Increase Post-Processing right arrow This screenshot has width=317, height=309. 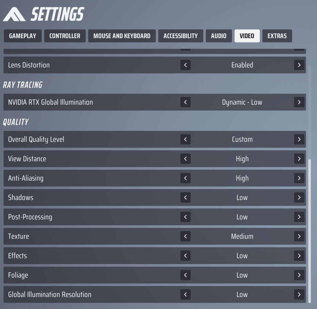click(299, 217)
